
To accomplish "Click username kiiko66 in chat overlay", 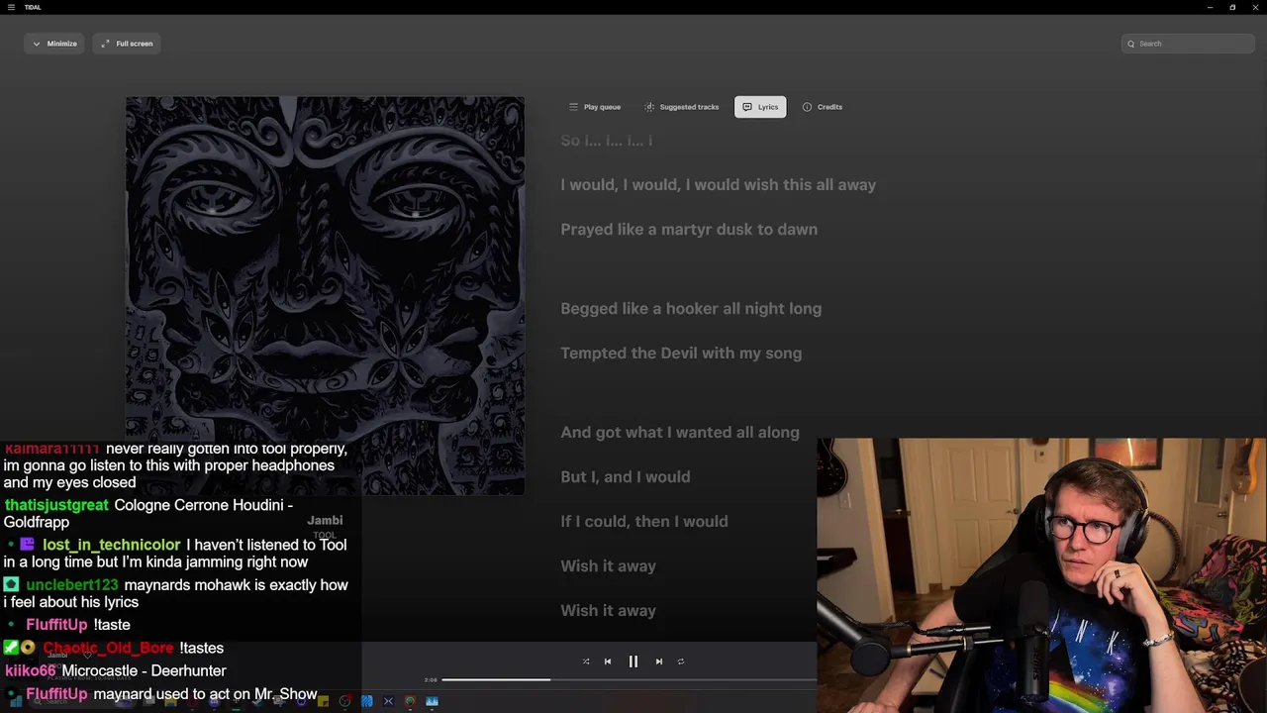I will click(x=30, y=670).
